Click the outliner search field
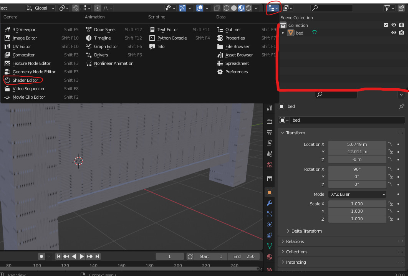The width and height of the screenshot is (409, 276). click(x=332, y=8)
